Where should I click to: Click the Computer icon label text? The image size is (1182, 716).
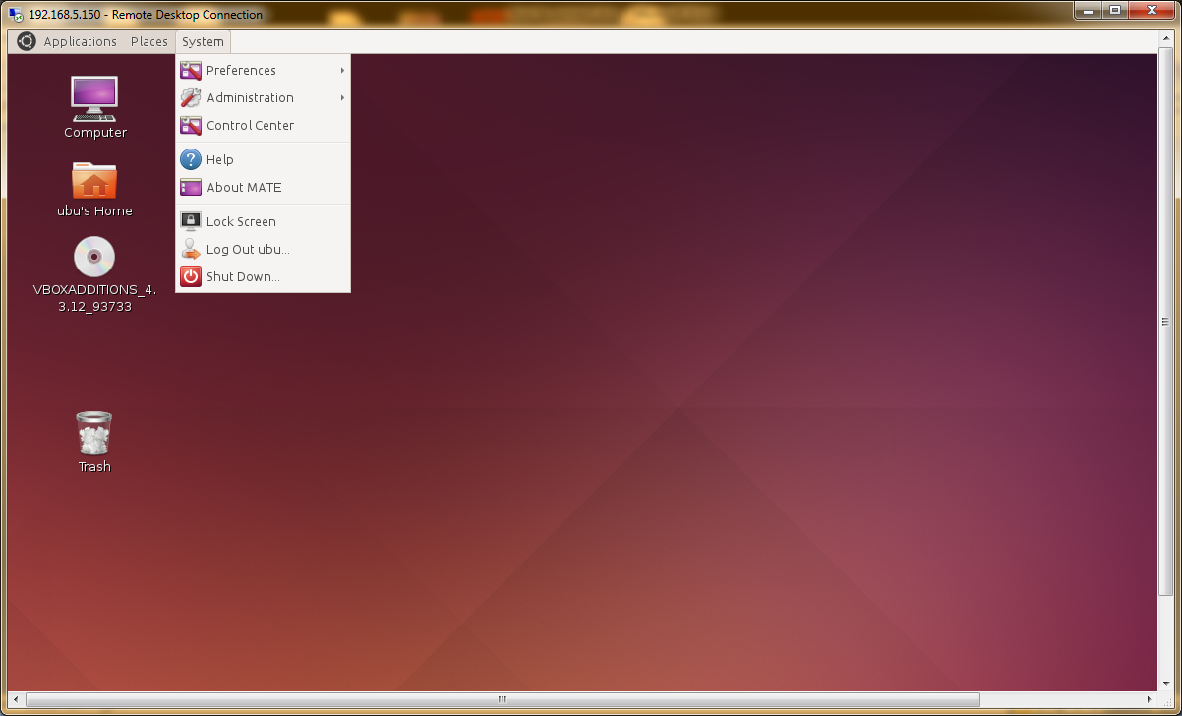point(95,133)
